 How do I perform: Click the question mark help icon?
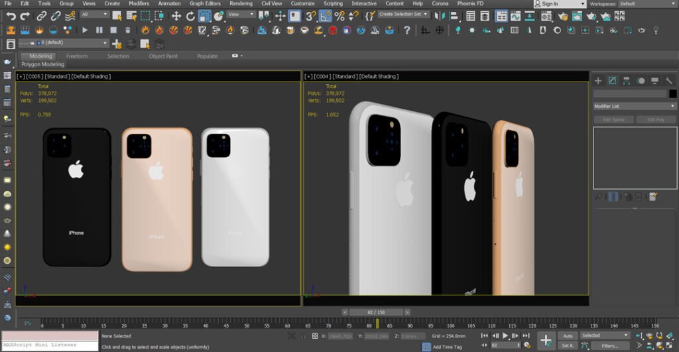[406, 30]
